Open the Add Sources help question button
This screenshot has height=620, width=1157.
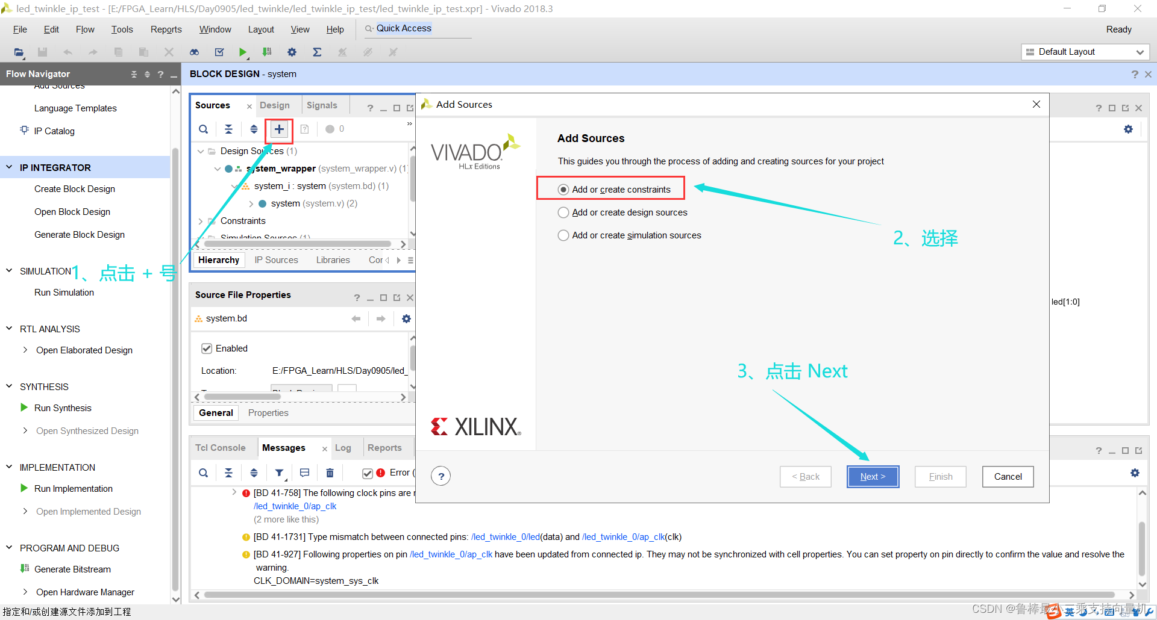coord(441,476)
